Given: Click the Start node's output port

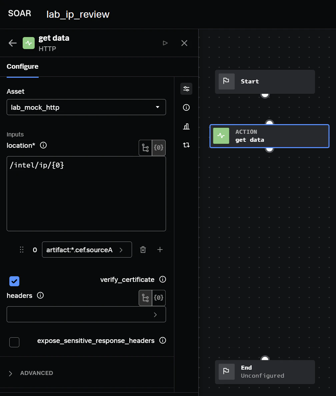Looking at the screenshot, I should click(265, 95).
